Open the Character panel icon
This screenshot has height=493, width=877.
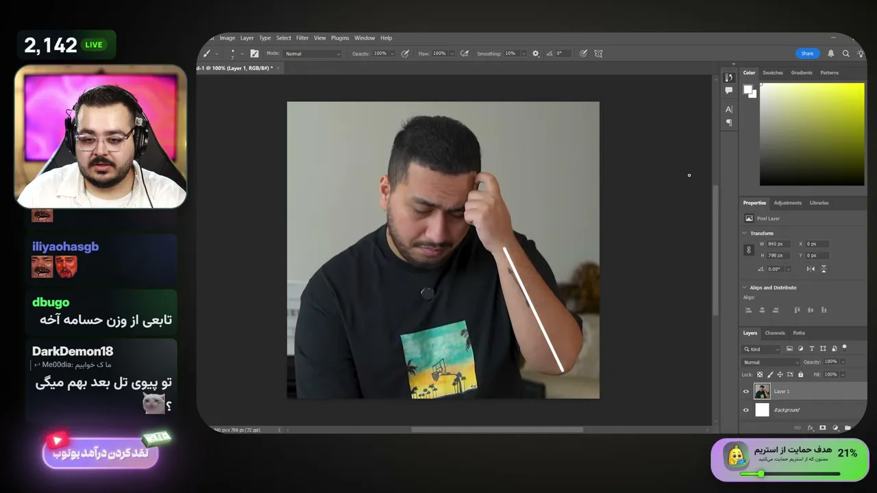click(729, 110)
